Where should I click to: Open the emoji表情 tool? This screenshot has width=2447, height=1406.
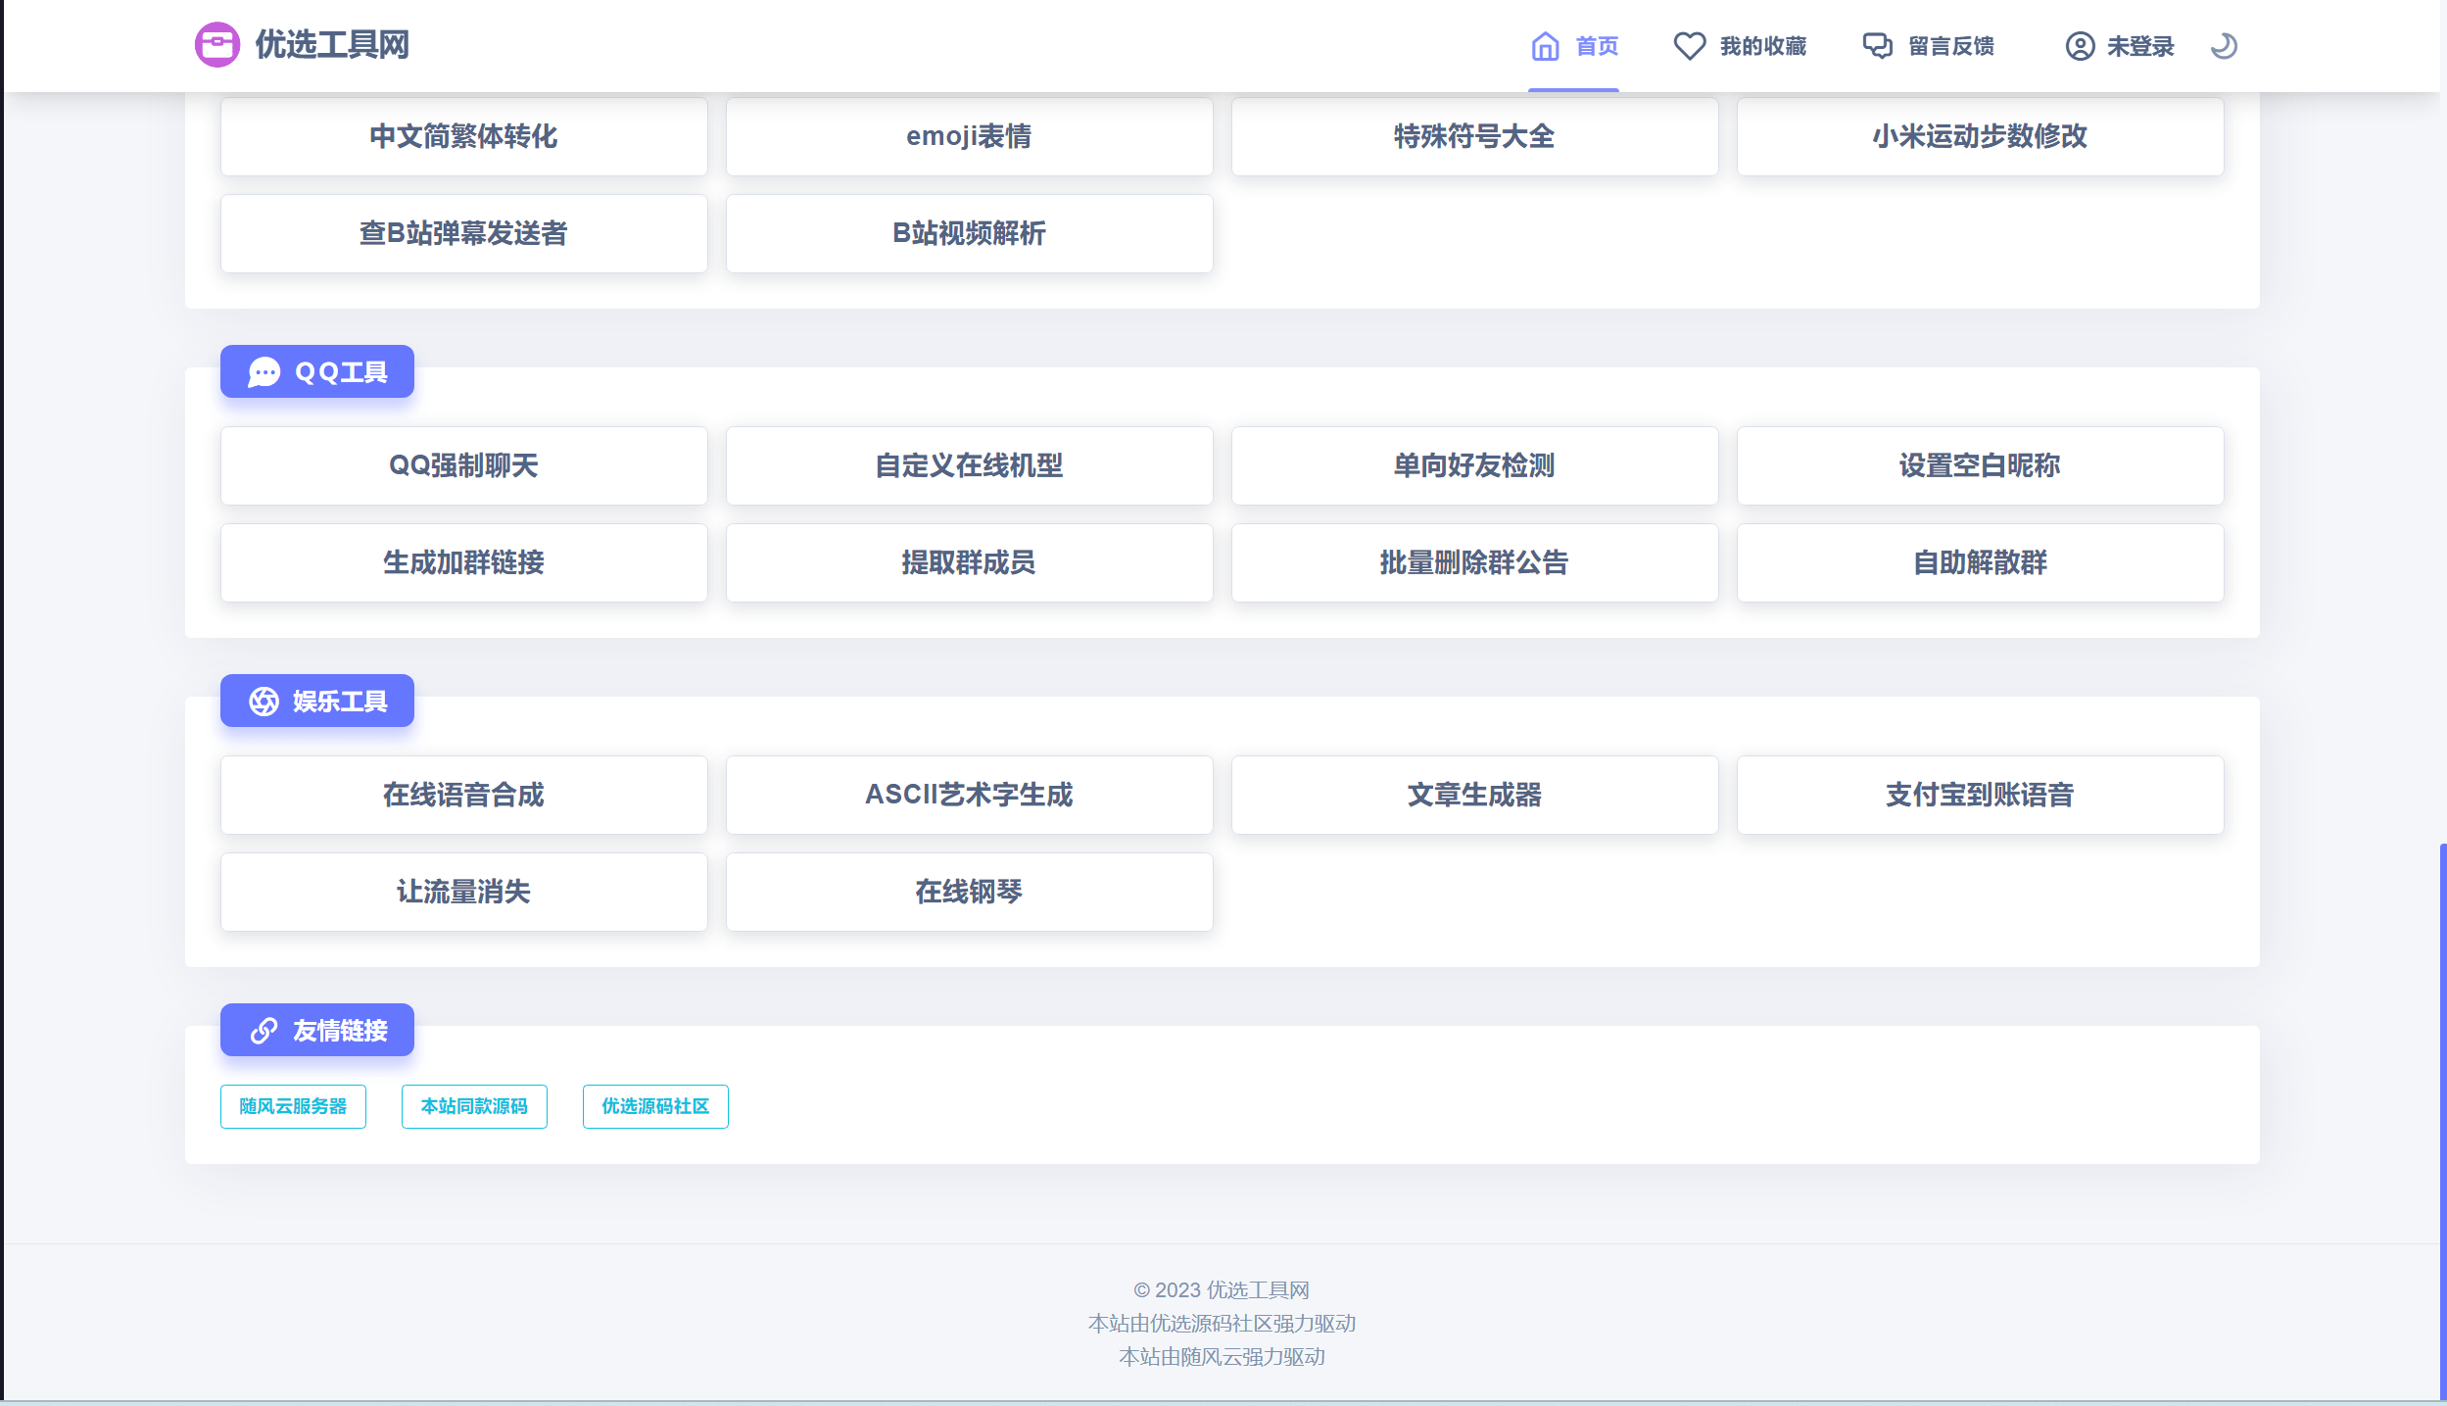969,136
